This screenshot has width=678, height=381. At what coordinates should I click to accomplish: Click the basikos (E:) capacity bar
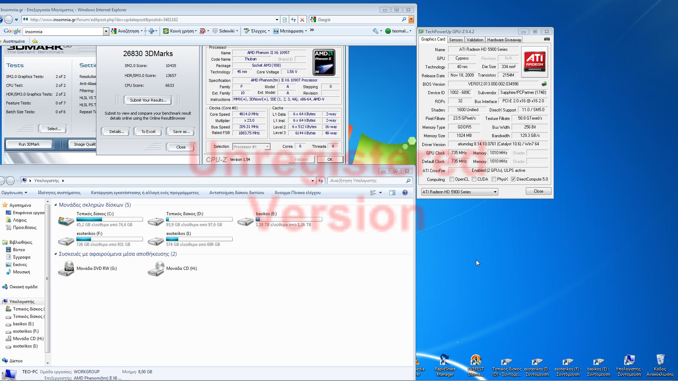(289, 219)
